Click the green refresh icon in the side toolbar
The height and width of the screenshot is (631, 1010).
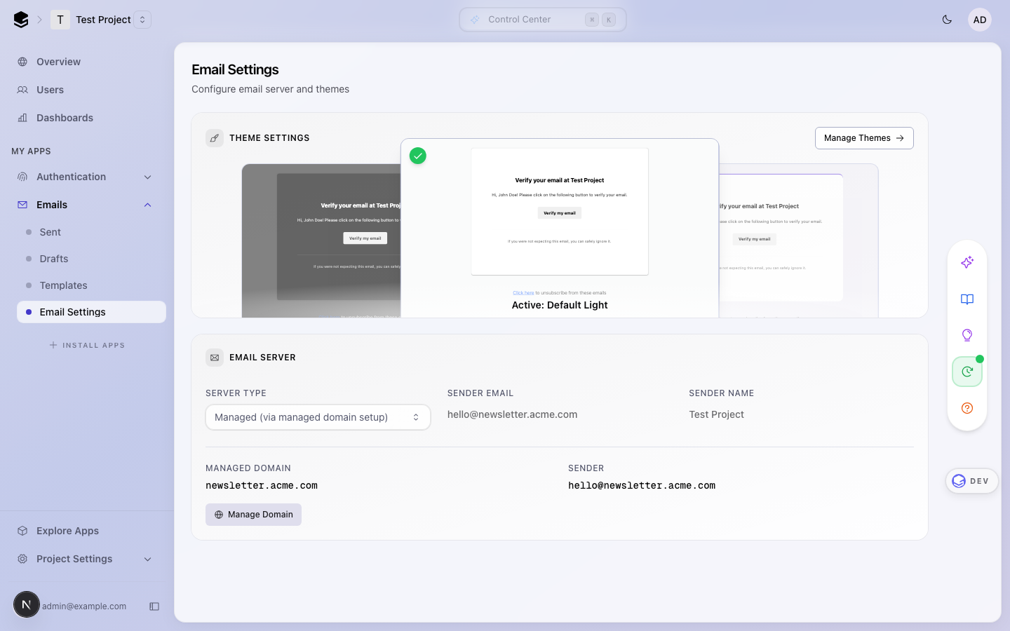tap(967, 372)
